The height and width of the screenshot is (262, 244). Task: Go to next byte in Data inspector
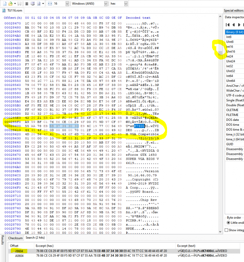239,25
